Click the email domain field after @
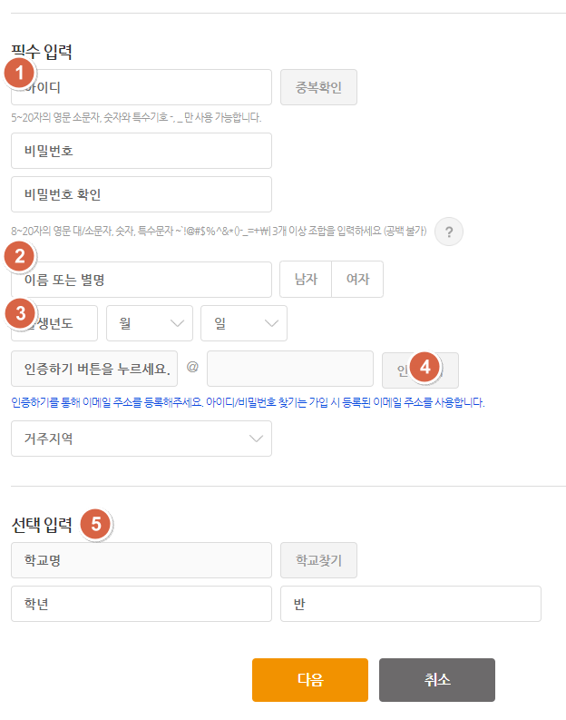This screenshot has height=720, width=566. tap(290, 369)
